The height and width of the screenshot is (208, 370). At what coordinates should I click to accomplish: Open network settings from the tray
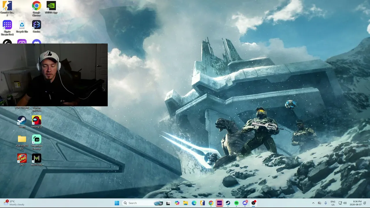pyautogui.click(x=340, y=203)
